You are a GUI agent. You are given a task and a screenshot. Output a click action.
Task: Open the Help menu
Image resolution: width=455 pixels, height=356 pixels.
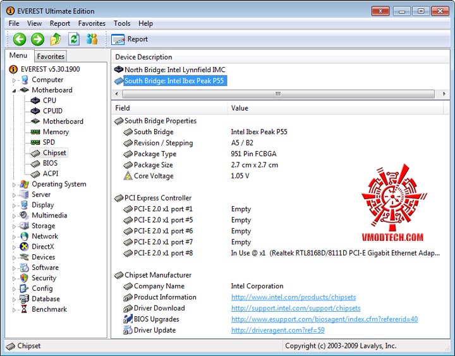click(146, 23)
